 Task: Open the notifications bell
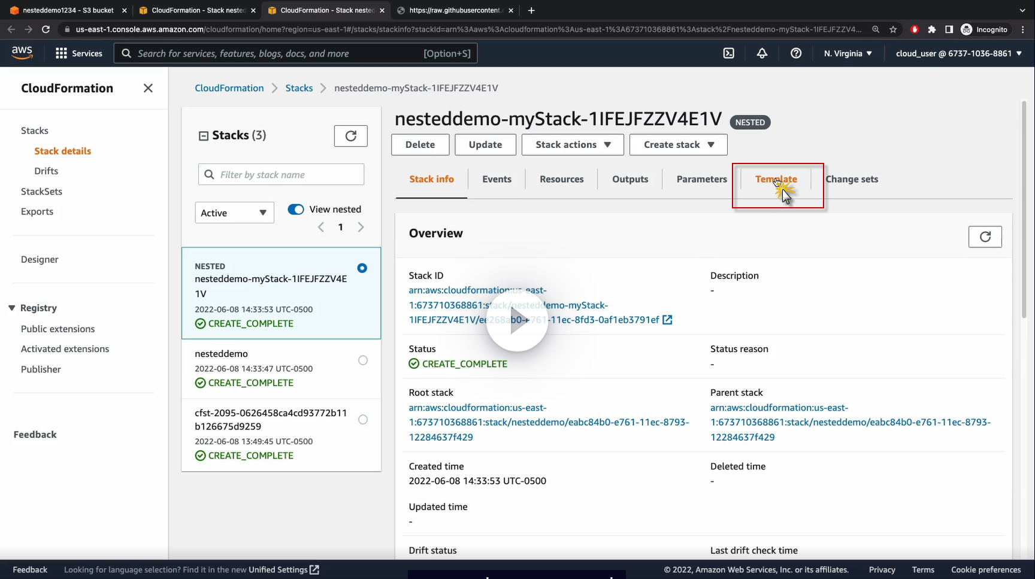click(762, 53)
